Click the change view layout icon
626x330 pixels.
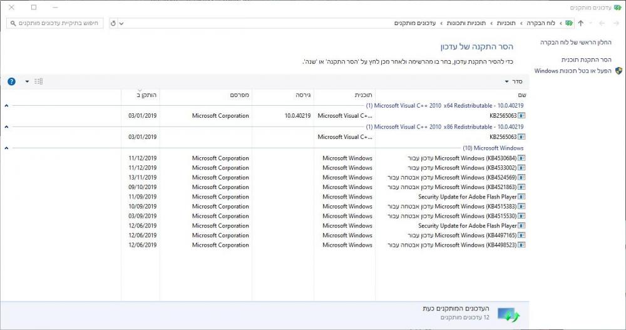pyautogui.click(x=38, y=81)
